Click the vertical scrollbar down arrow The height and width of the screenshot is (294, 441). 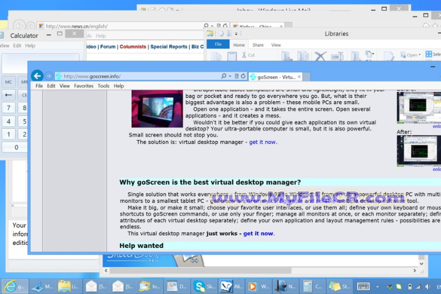421,263
